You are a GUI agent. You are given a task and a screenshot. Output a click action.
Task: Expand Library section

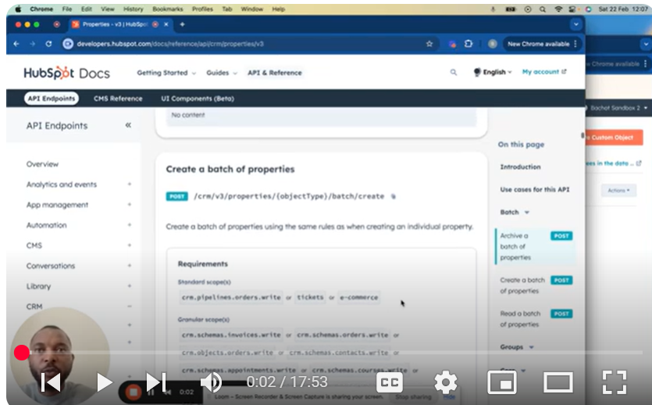[130, 286]
